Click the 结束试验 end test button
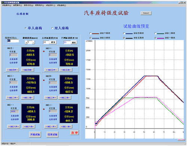This screenshot has width=187, height=146. point(52,134)
